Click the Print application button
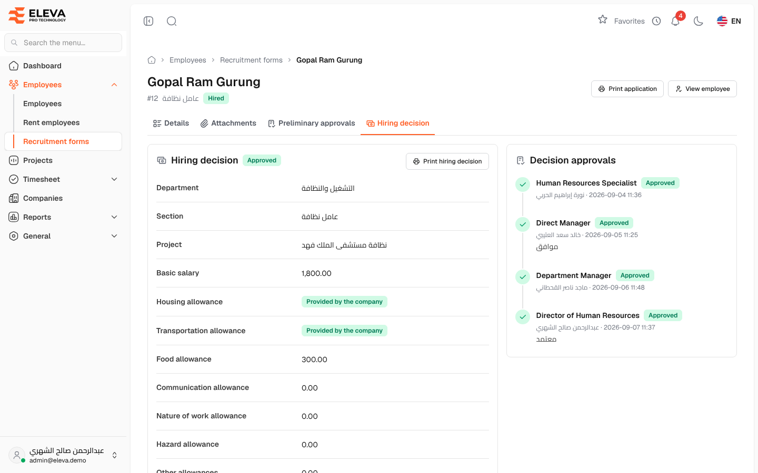The height and width of the screenshot is (473, 758). [x=627, y=89]
